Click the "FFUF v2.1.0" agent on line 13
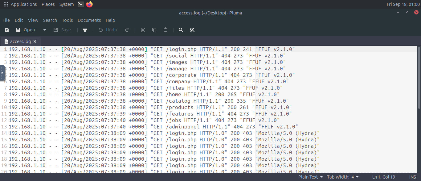 point(278,127)
